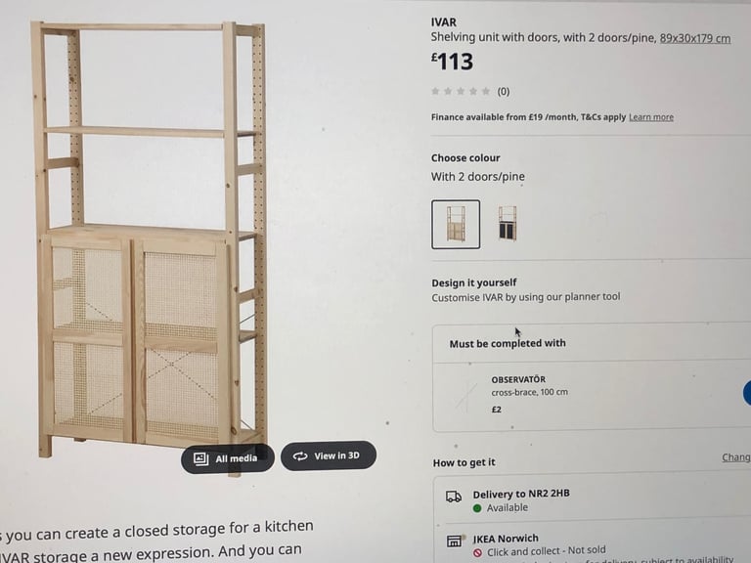This screenshot has height=563, width=751.
Task: Open the All media gallery button
Action: (x=228, y=458)
